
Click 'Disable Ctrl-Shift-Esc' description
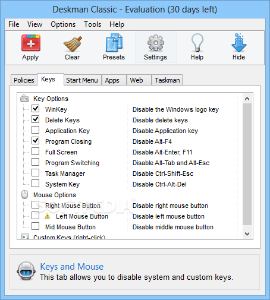(x=163, y=173)
